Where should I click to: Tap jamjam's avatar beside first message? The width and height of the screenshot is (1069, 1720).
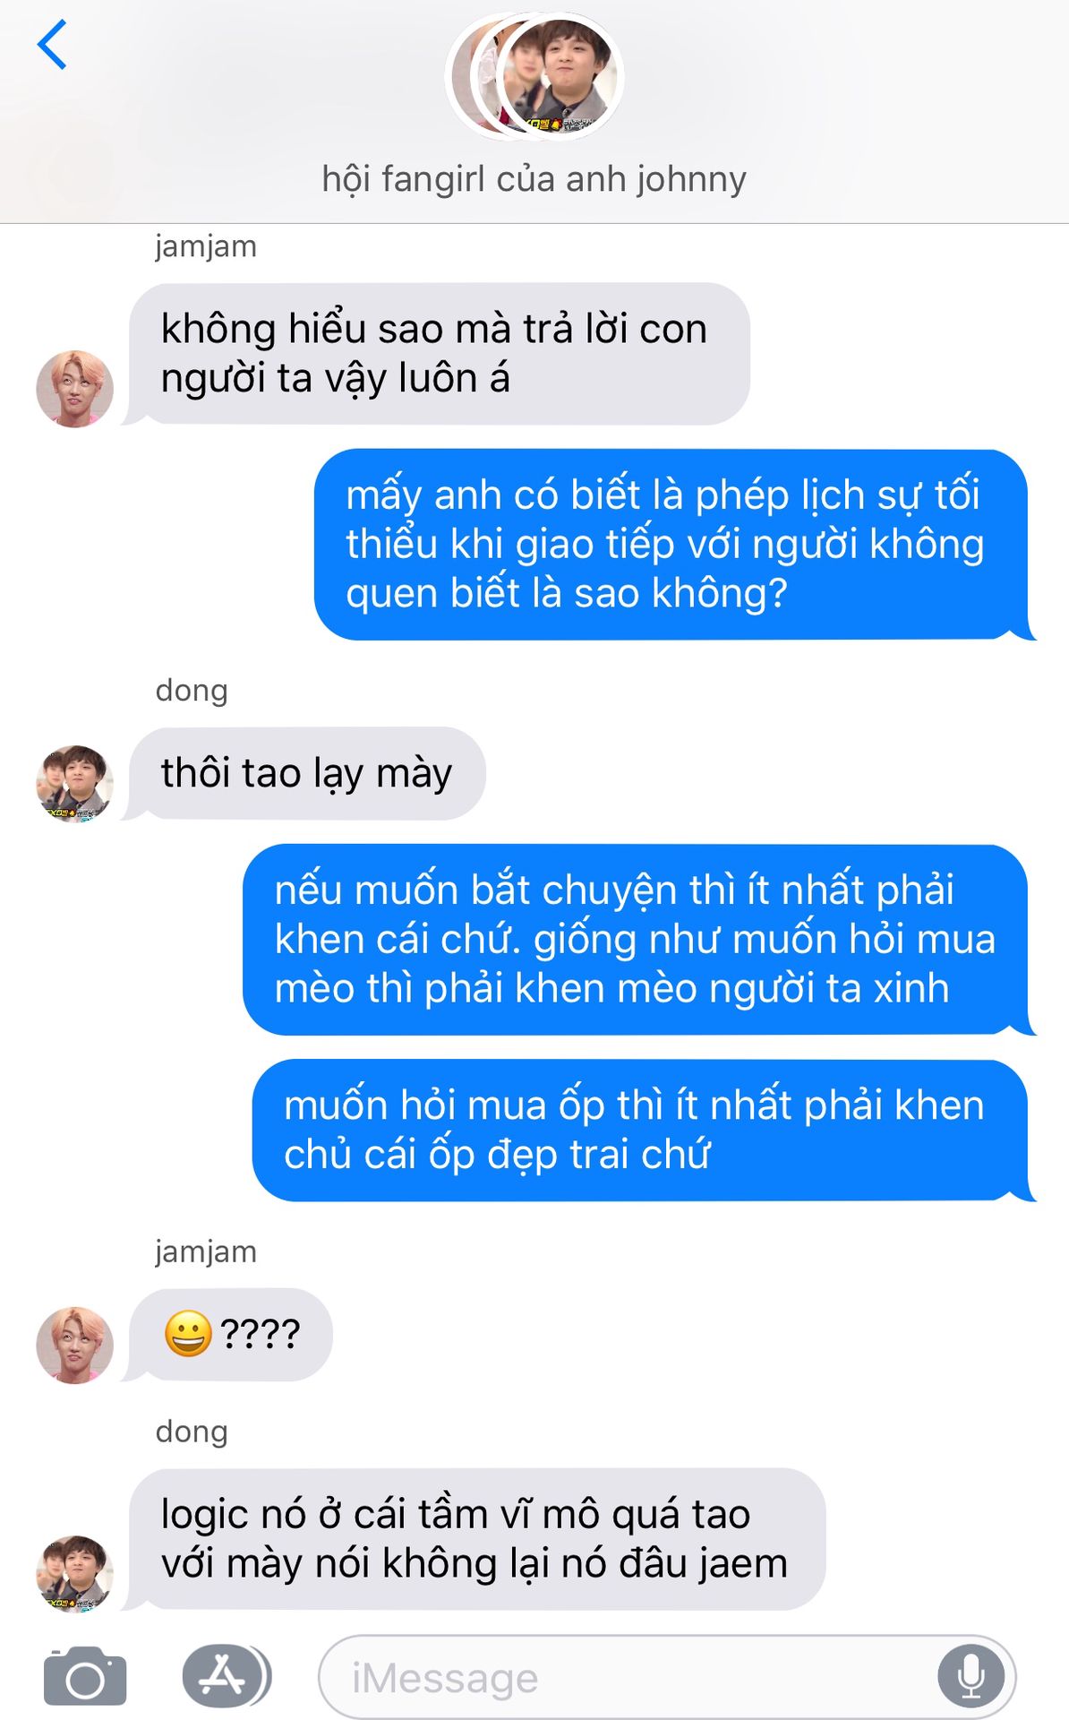[74, 389]
